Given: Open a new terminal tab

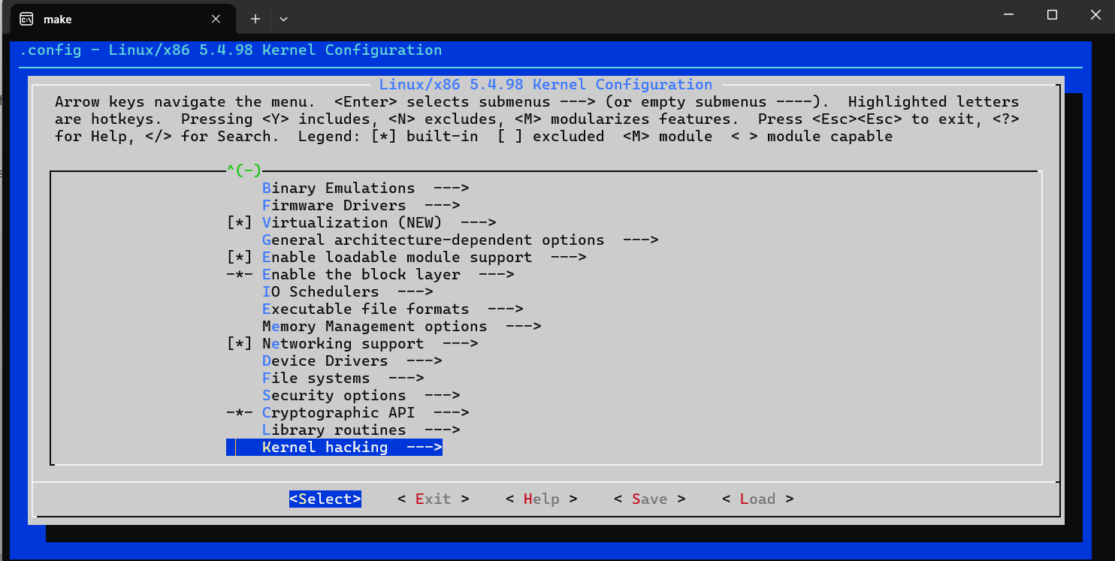Looking at the screenshot, I should [x=255, y=19].
